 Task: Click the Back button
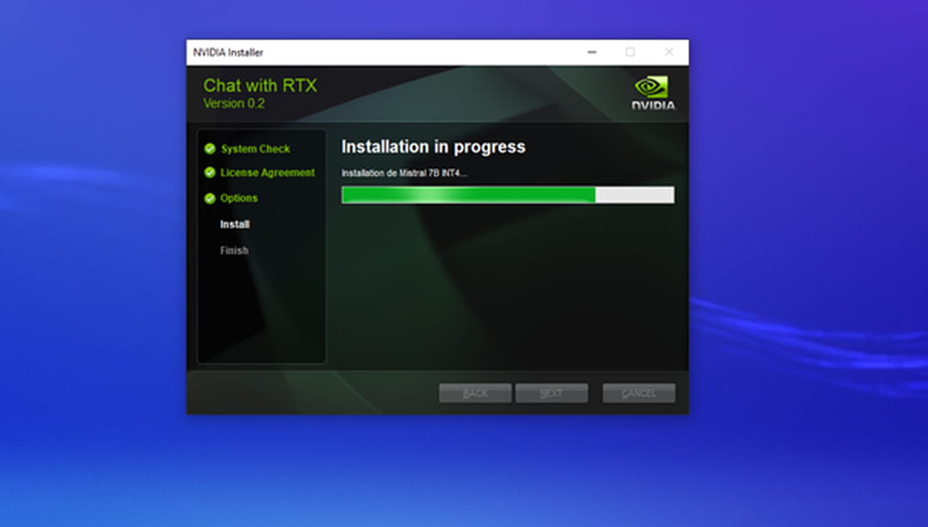point(475,393)
